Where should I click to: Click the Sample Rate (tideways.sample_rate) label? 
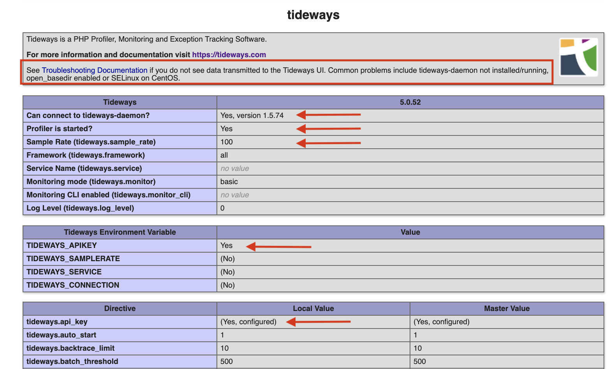91,142
